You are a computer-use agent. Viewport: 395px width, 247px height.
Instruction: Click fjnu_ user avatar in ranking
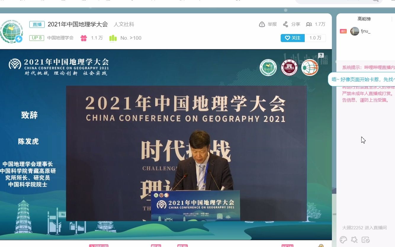click(354, 31)
